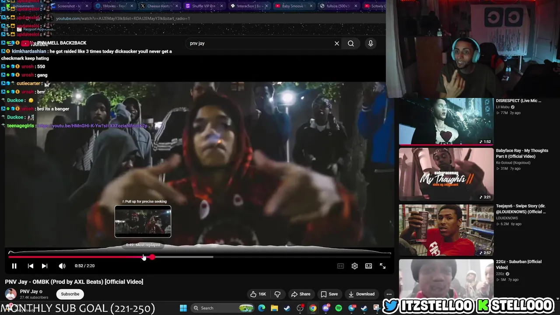Click the 'LOUIEKNOWS' channel name in the sidebar

coord(507,218)
